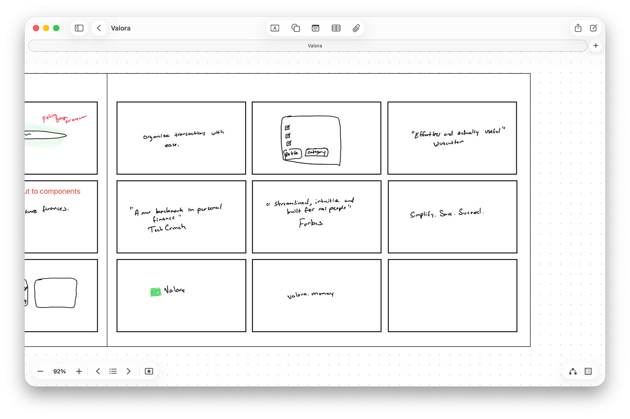Create a new board

point(593,28)
